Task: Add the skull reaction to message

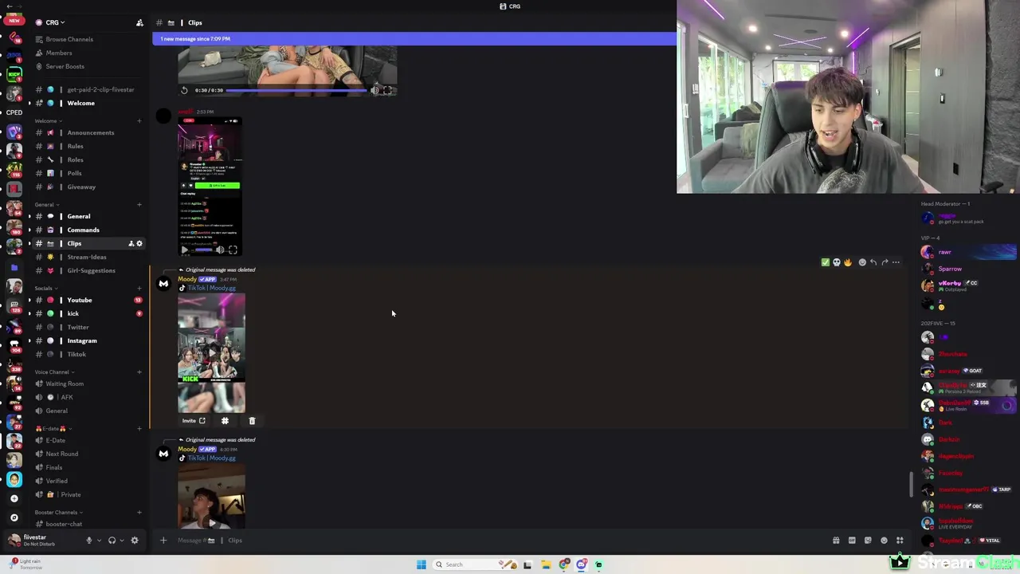Action: tap(837, 262)
